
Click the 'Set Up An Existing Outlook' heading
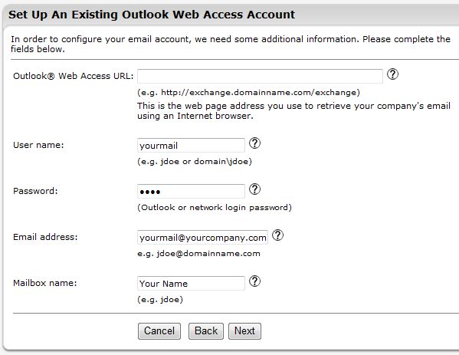89,15
